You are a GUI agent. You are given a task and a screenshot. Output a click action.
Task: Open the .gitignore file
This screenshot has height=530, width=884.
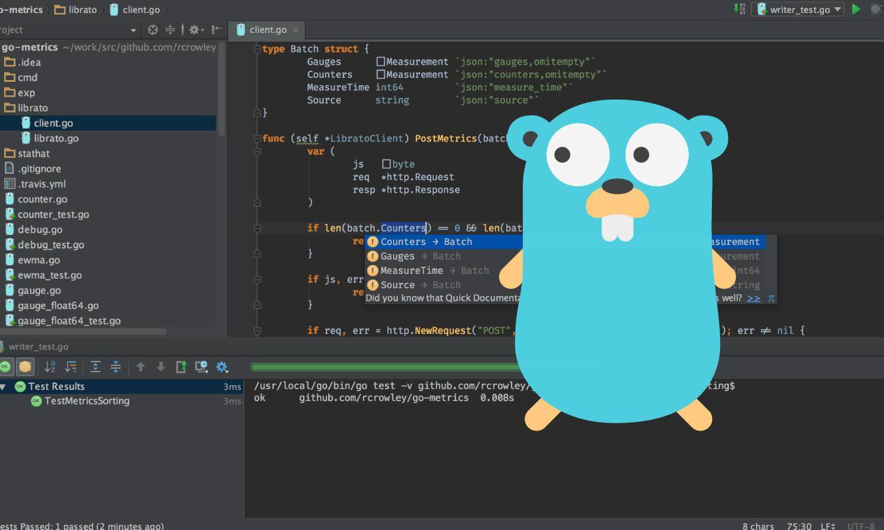pos(32,169)
